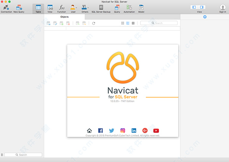Focus the connection pane Search field

(23, 155)
